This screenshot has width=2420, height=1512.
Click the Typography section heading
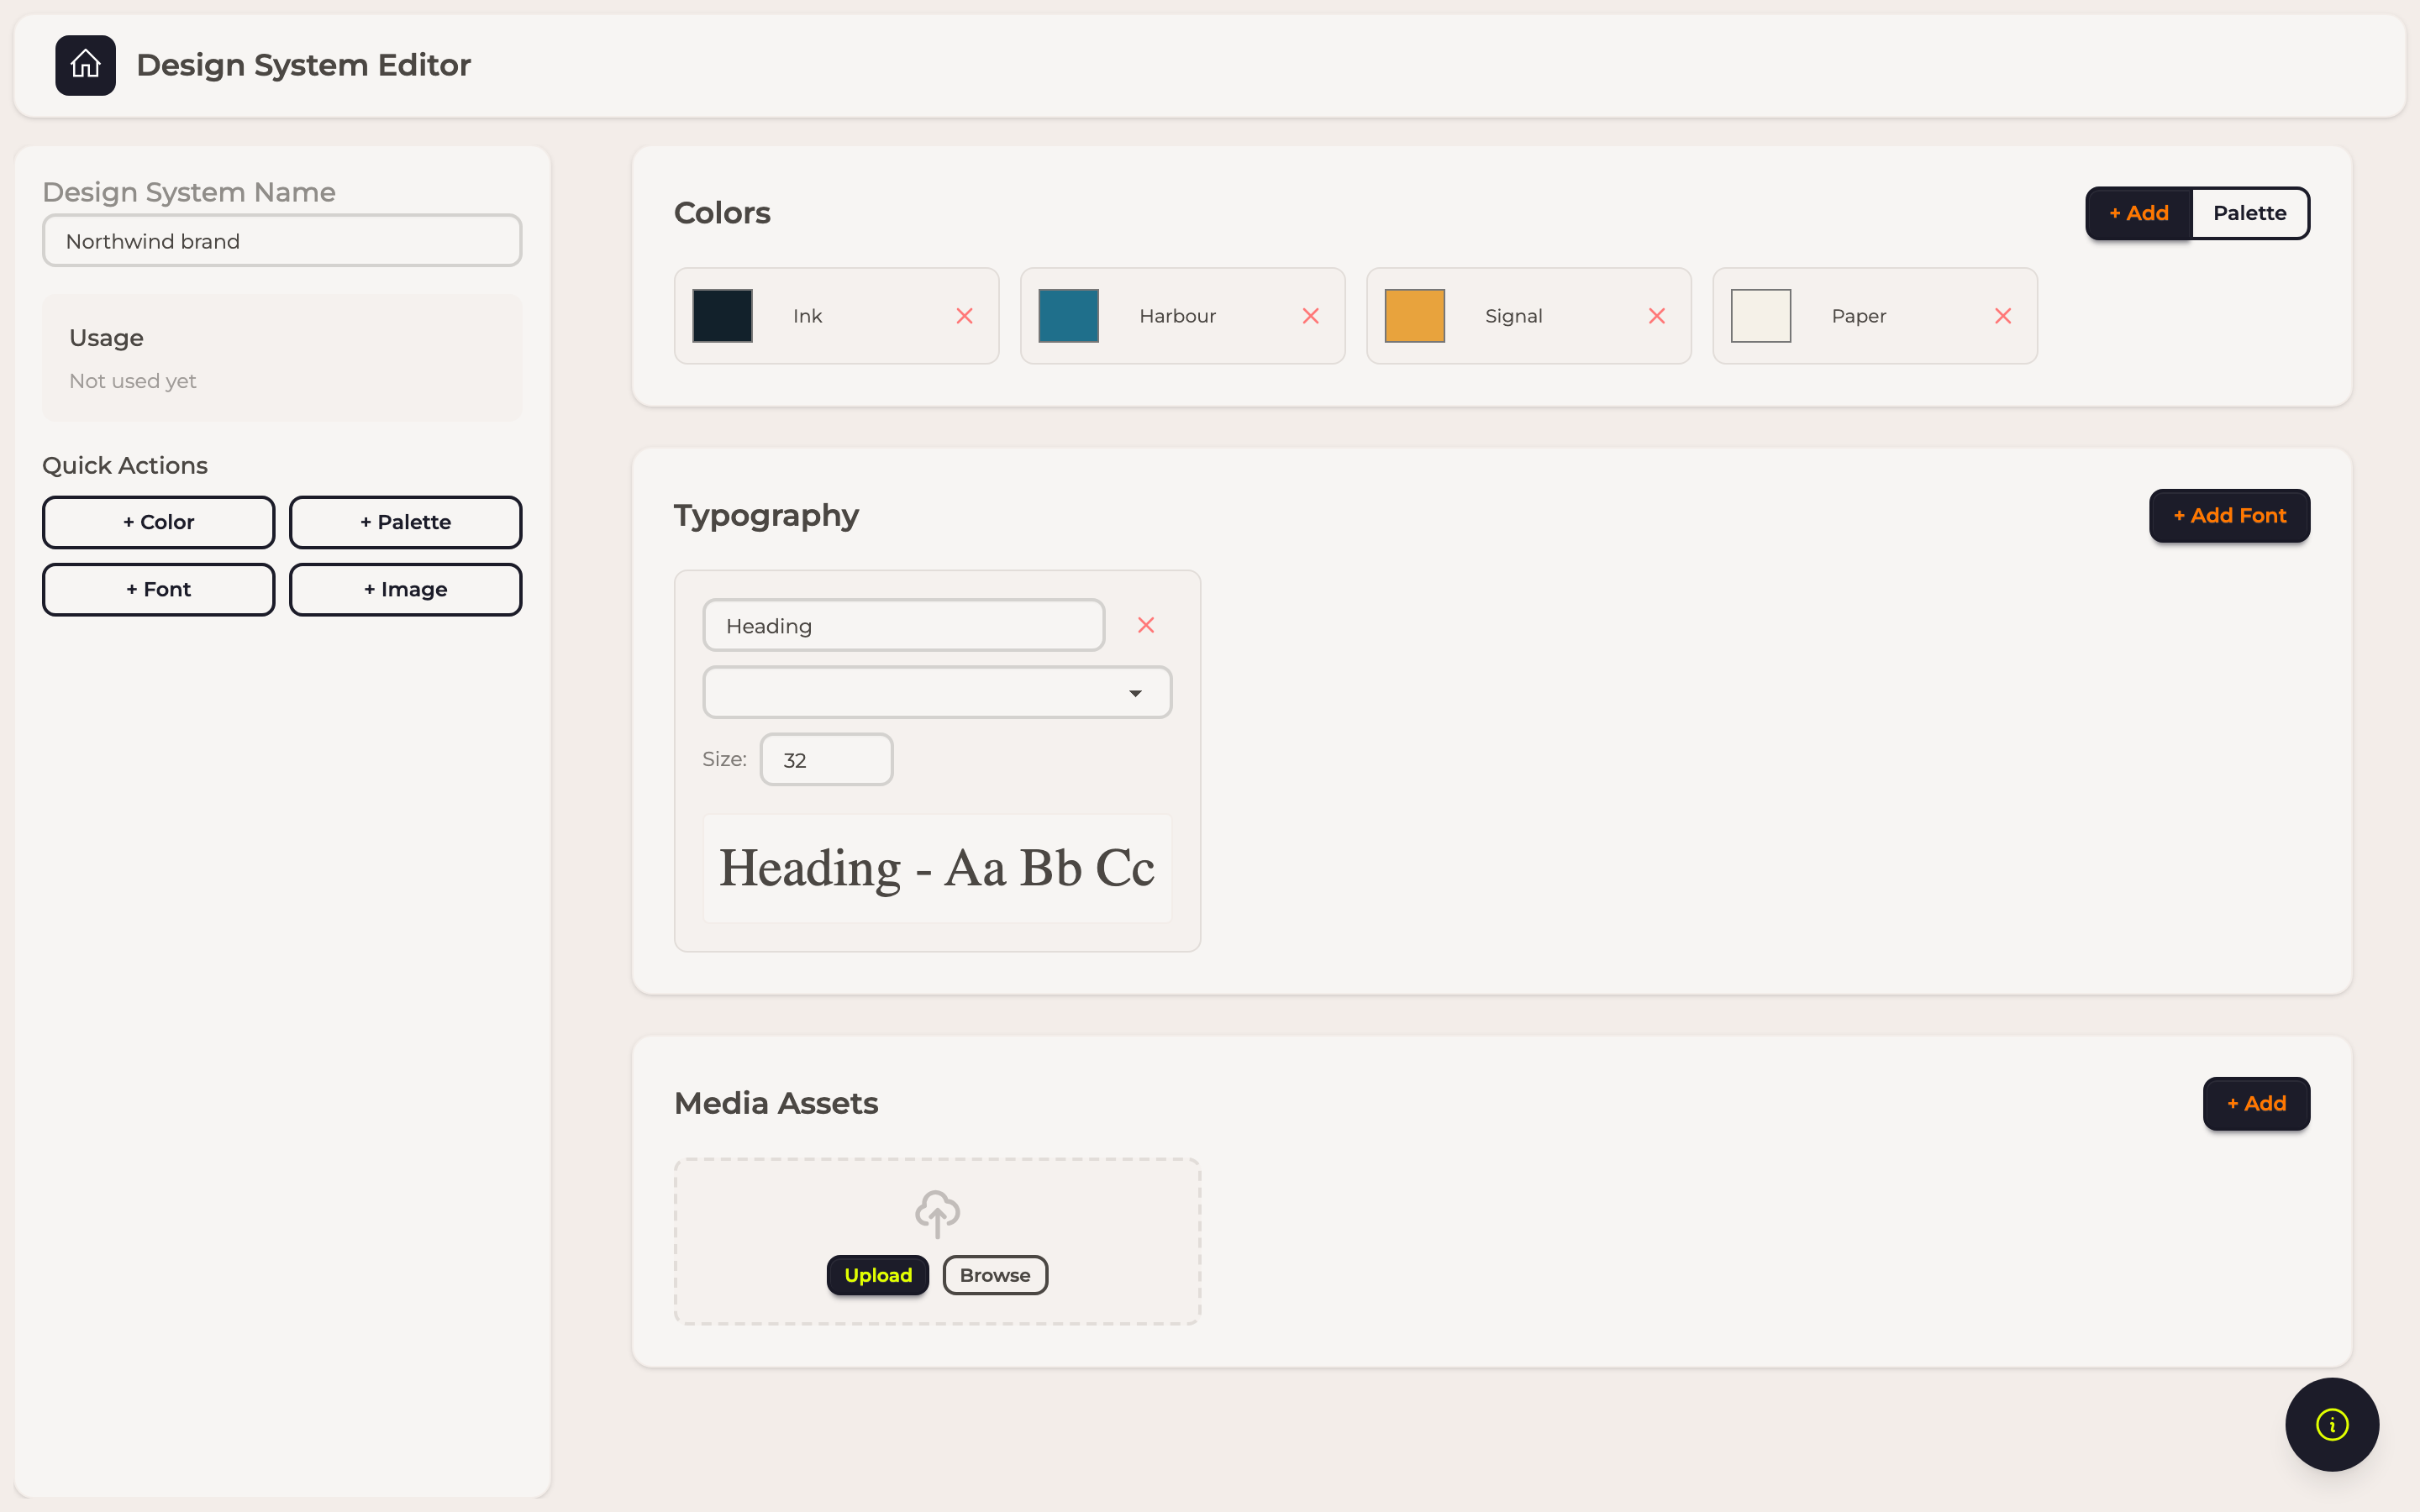pos(766,516)
